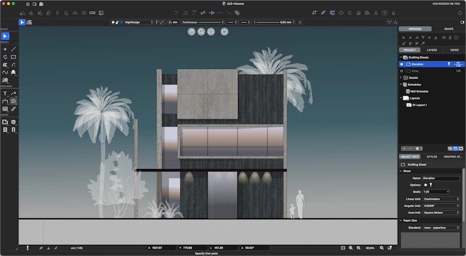Image resolution: width=466 pixels, height=256 pixels.
Task: Select the arrow selection tool in the sidebar
Action: (x=5, y=36)
